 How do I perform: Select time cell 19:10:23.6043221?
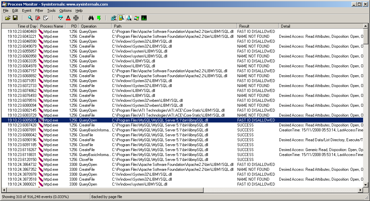pyautogui.click(x=22, y=36)
